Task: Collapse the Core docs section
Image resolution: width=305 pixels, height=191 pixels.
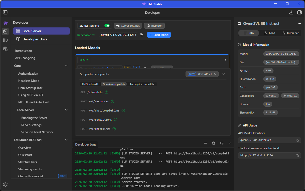Action: (66, 66)
